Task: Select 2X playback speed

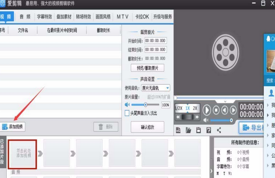Action: click(195, 108)
